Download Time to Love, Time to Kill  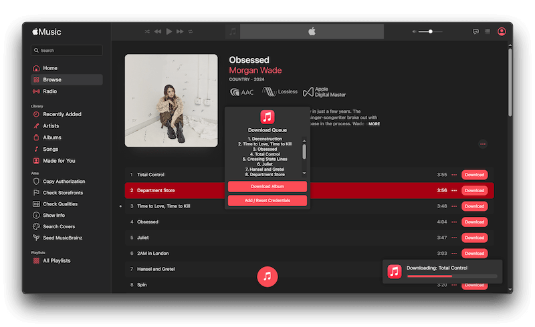click(474, 206)
